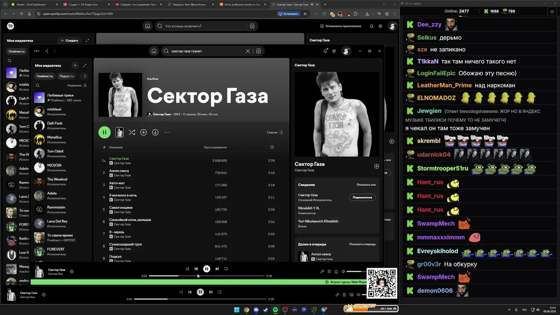Expand queue with Показать очередь
This screenshot has height=315, width=560.
[x=362, y=244]
